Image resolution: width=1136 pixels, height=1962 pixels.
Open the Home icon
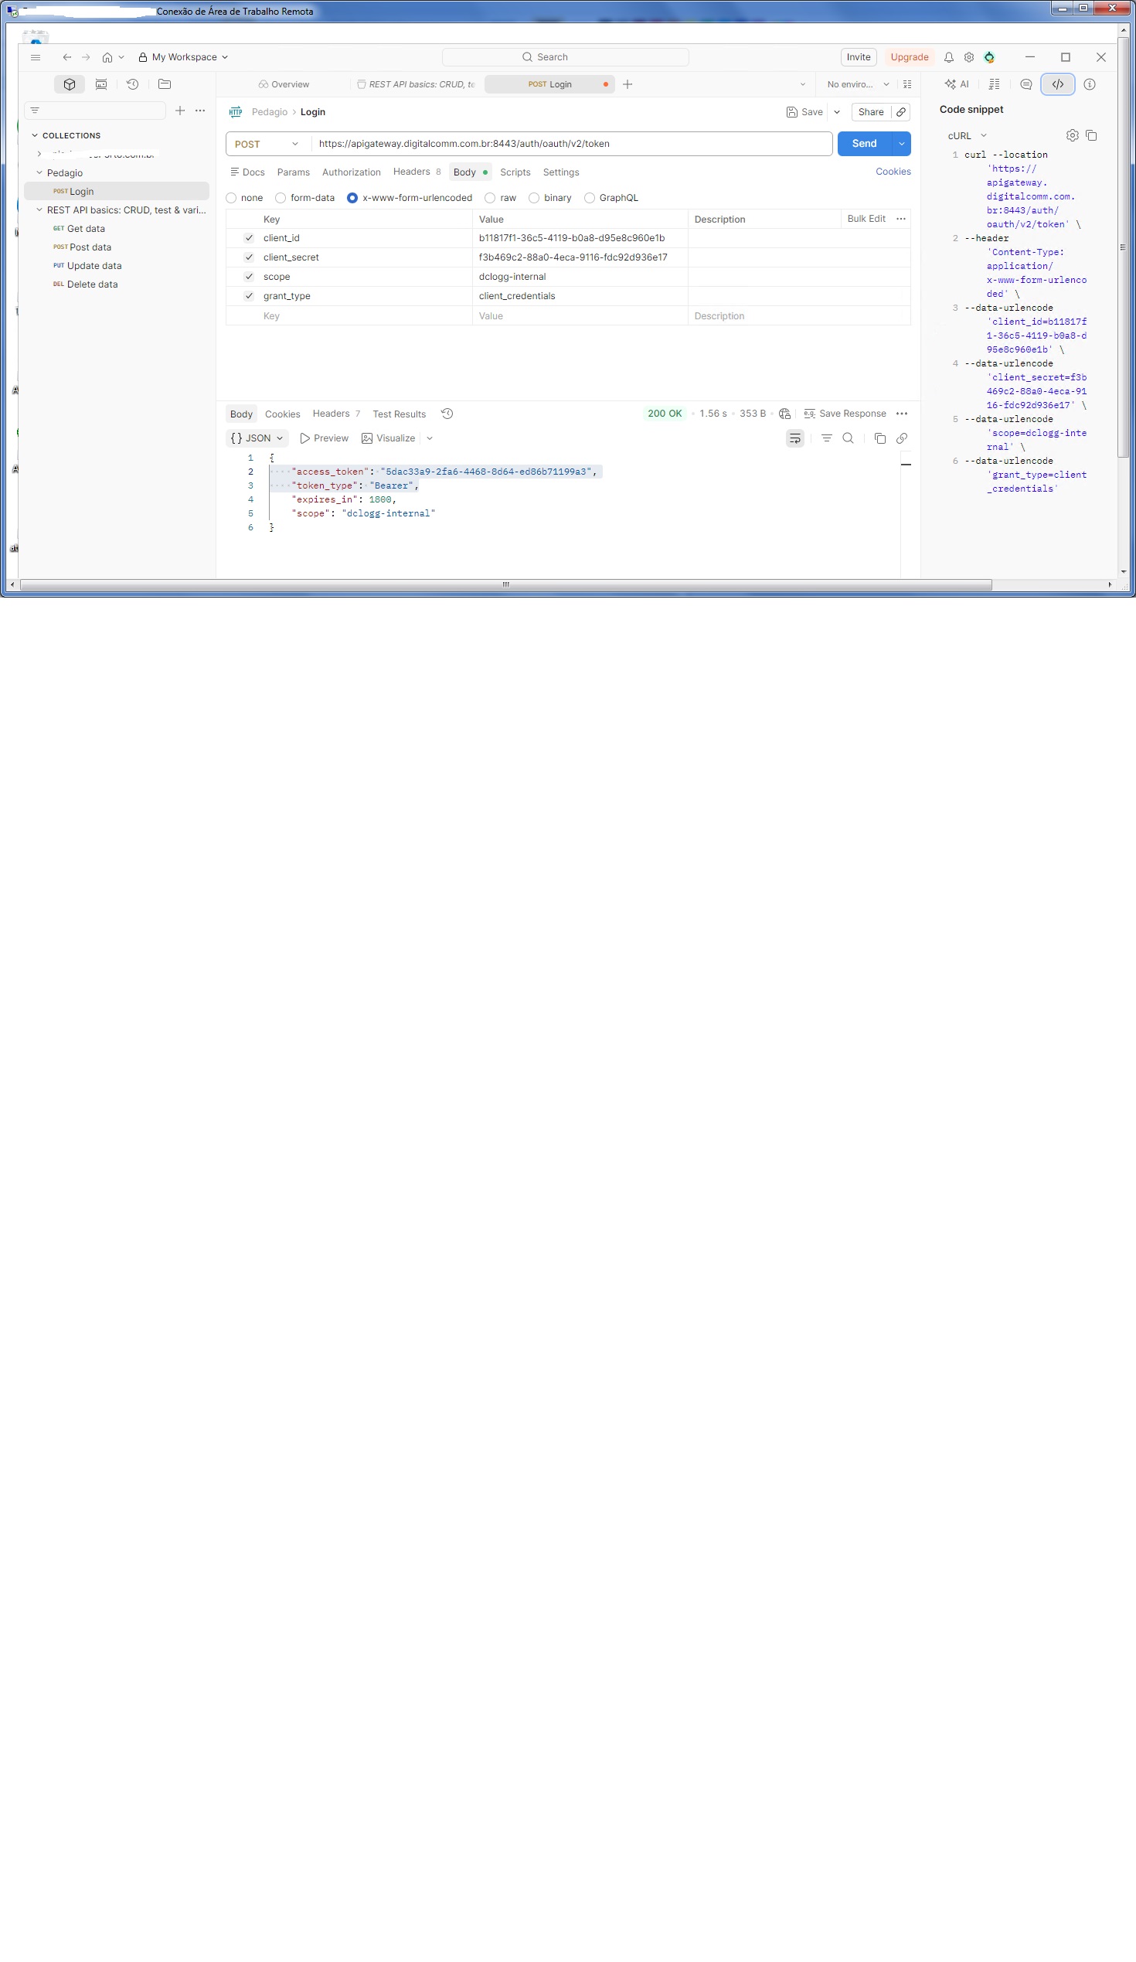(x=107, y=58)
